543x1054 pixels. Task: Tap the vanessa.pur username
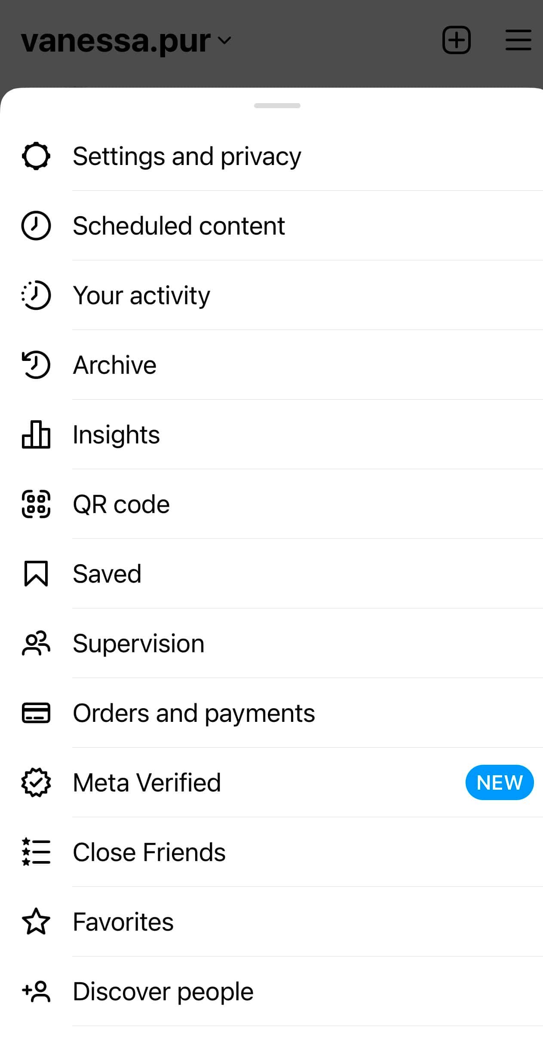116,41
